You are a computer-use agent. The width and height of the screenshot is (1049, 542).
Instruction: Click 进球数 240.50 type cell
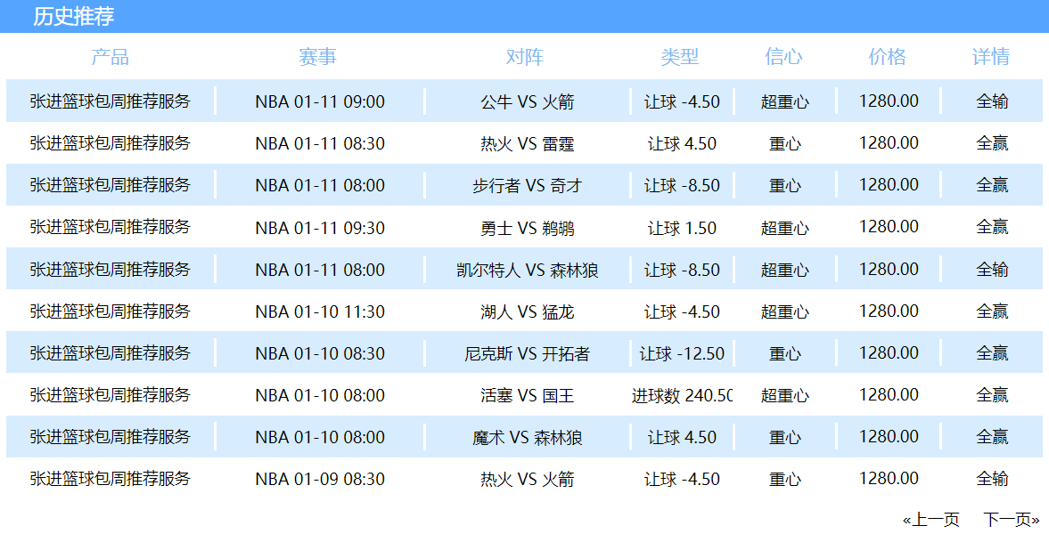pos(682,395)
